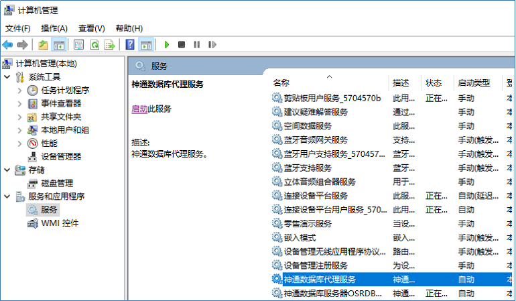Expand the 本地用户和组 node

coord(19,130)
